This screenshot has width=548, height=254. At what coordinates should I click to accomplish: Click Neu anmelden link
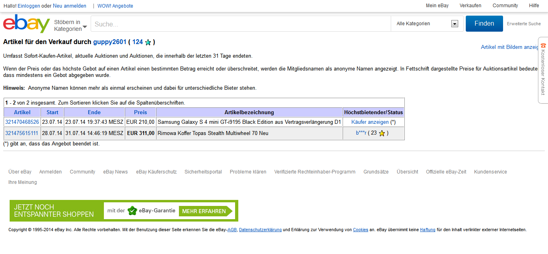69,6
